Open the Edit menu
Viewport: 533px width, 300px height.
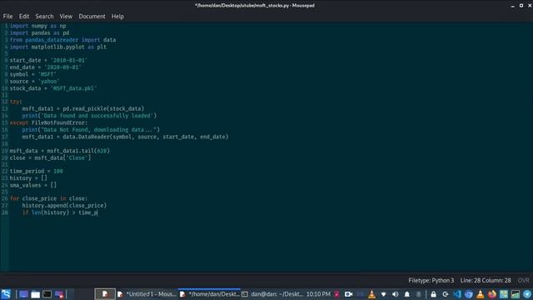click(x=24, y=17)
